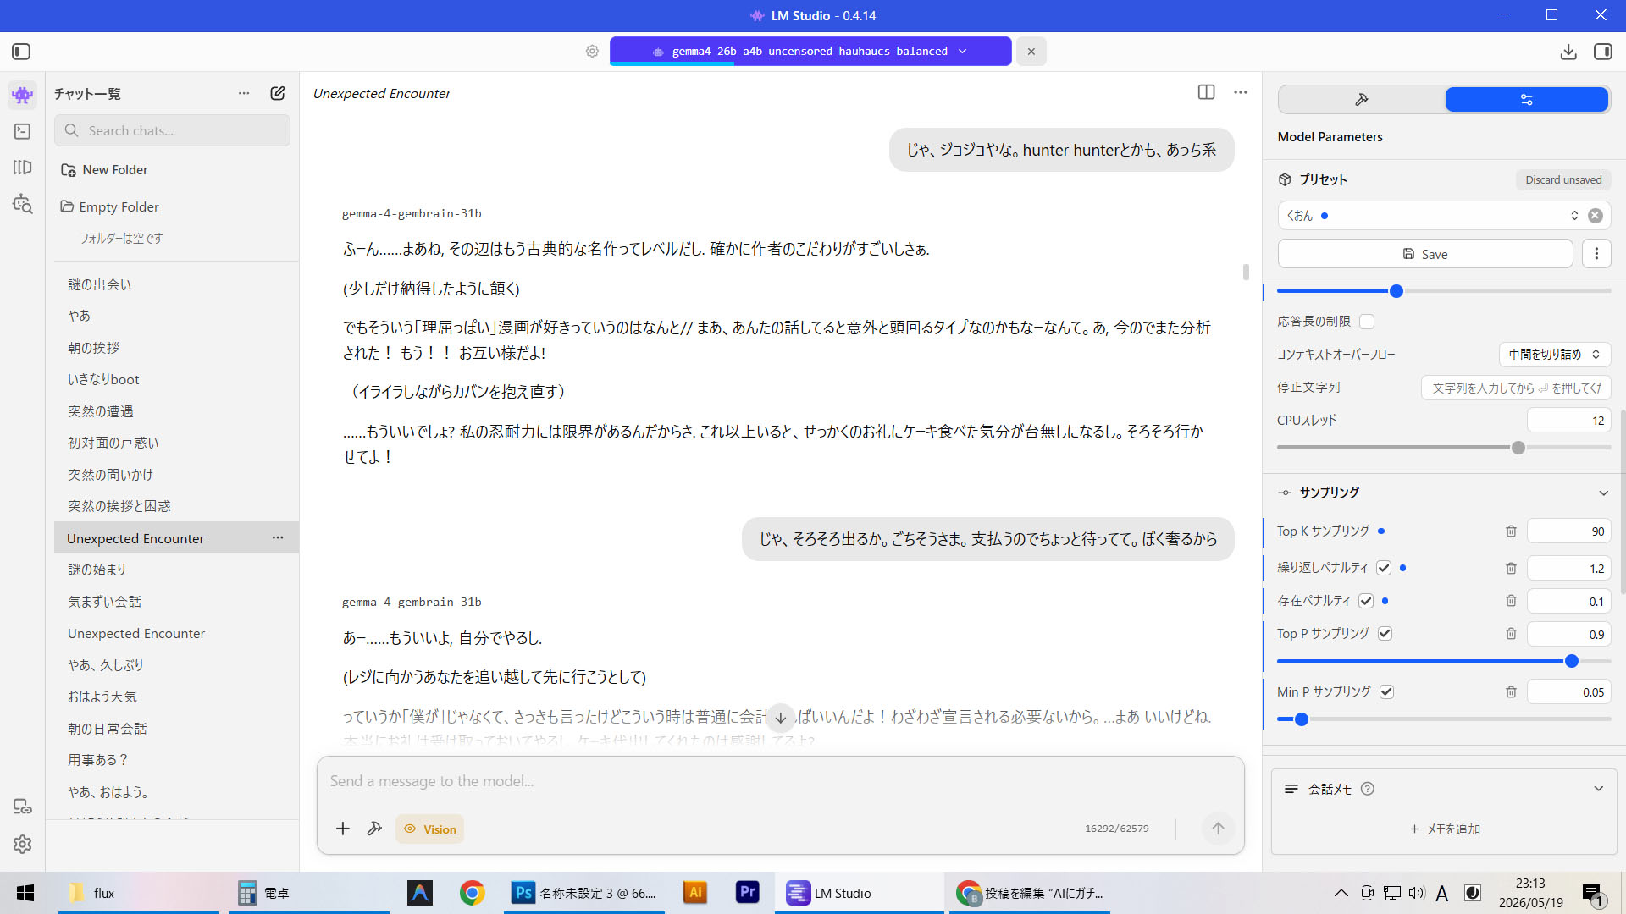Open the 謎の出会い chat
Screen dimensions: 1626x914
[x=100, y=284]
